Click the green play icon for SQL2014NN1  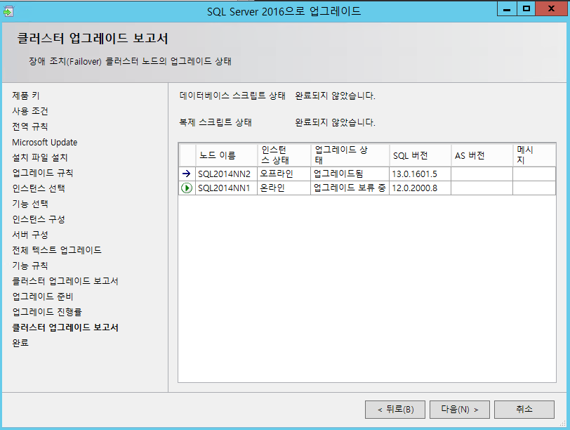(187, 188)
